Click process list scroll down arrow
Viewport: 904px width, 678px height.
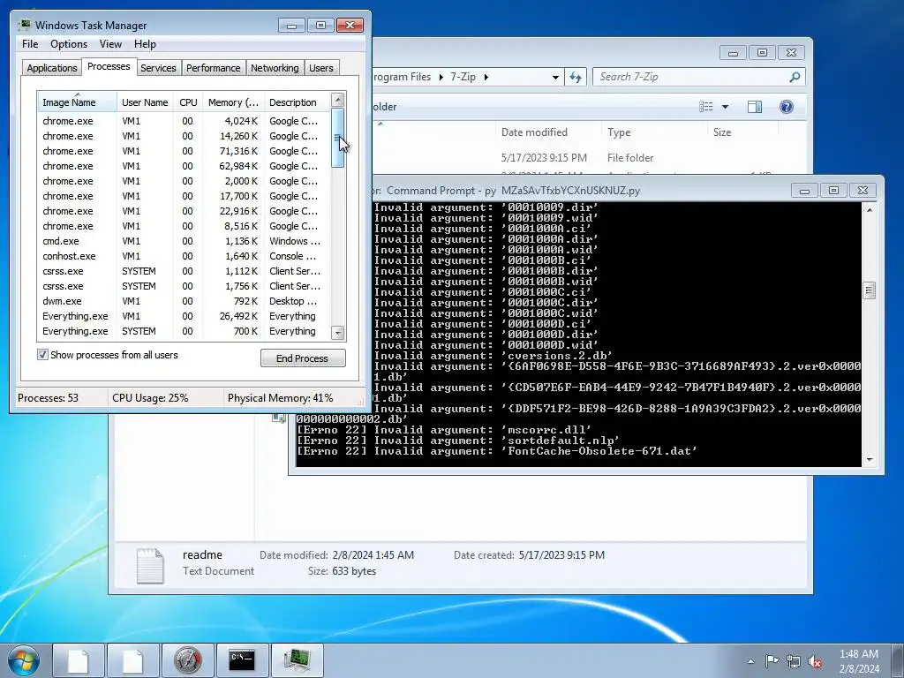338,333
